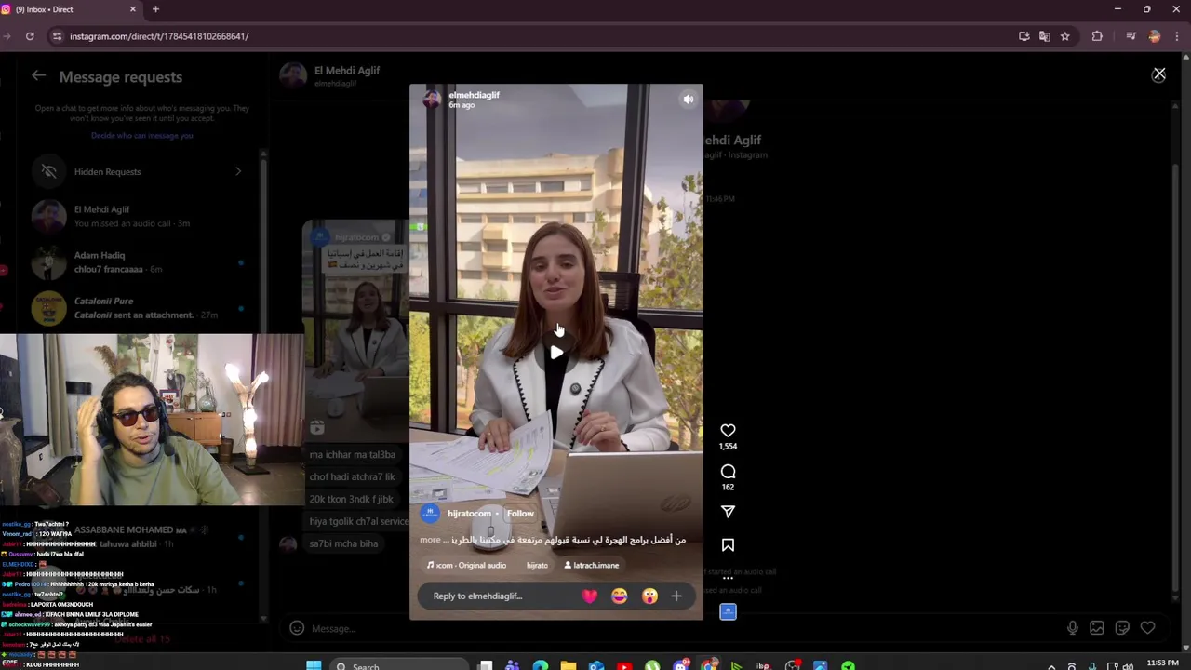Open the browser profile avatar
The height and width of the screenshot is (670, 1191).
click(x=1155, y=36)
